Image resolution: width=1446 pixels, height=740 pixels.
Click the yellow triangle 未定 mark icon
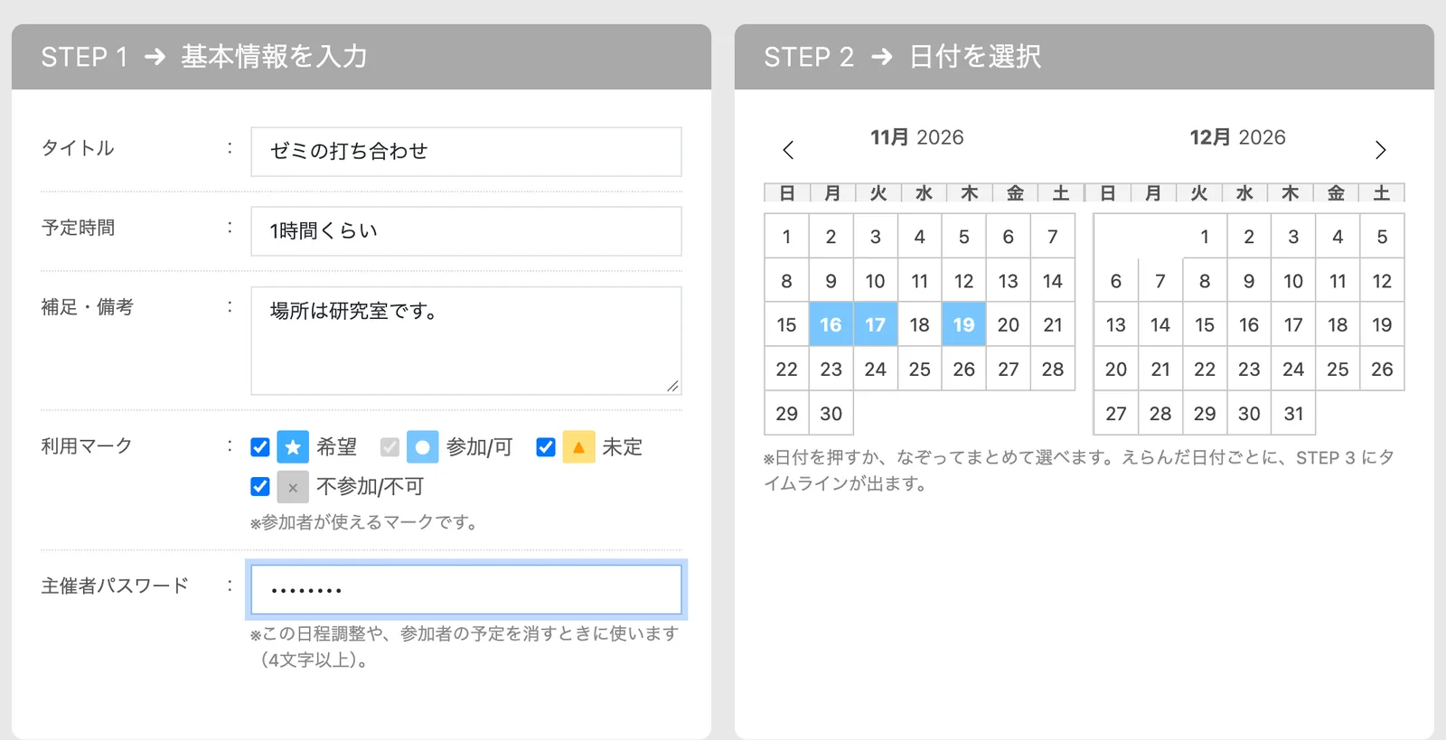[578, 447]
